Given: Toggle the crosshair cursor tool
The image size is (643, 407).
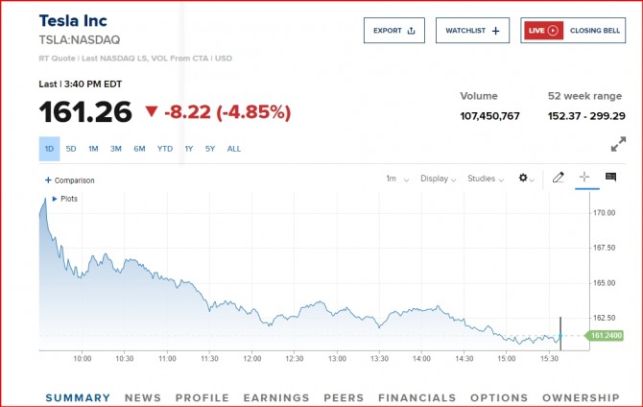Looking at the screenshot, I should pyautogui.click(x=583, y=178).
